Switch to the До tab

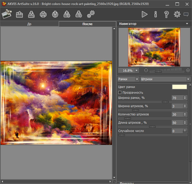[x=29, y=24]
